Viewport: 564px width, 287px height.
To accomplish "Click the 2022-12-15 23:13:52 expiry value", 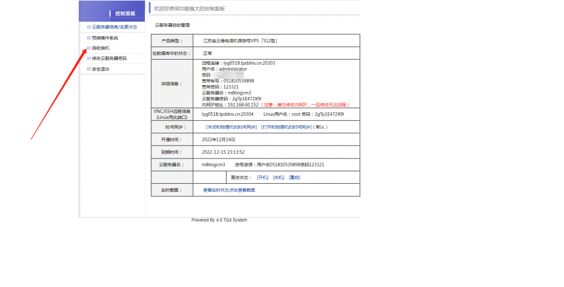I will [223, 152].
